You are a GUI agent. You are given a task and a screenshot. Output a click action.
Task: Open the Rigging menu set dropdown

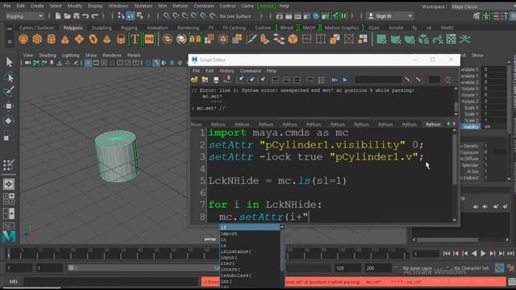click(25, 16)
